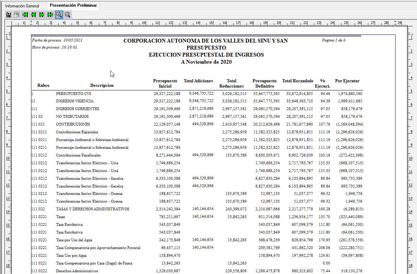Click the Por Ejecutar column header

click(347, 81)
